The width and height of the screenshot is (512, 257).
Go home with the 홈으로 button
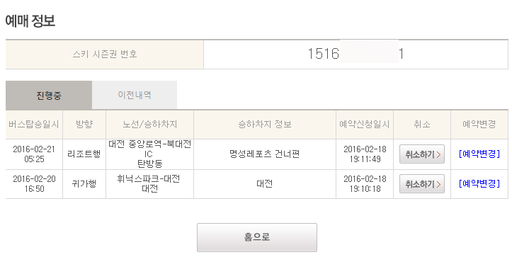[257, 237]
